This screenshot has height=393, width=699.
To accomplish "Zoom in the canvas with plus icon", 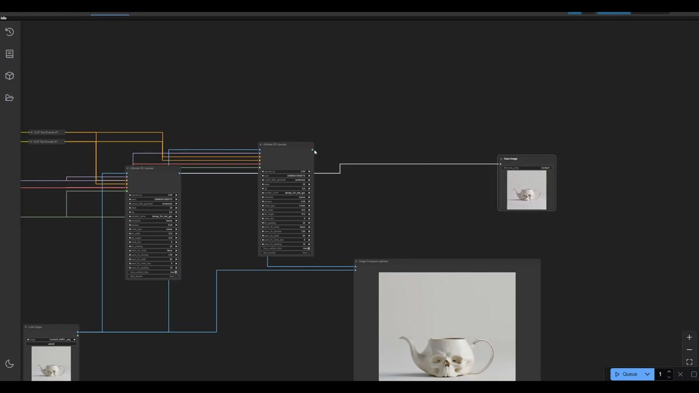I will coord(689,337).
